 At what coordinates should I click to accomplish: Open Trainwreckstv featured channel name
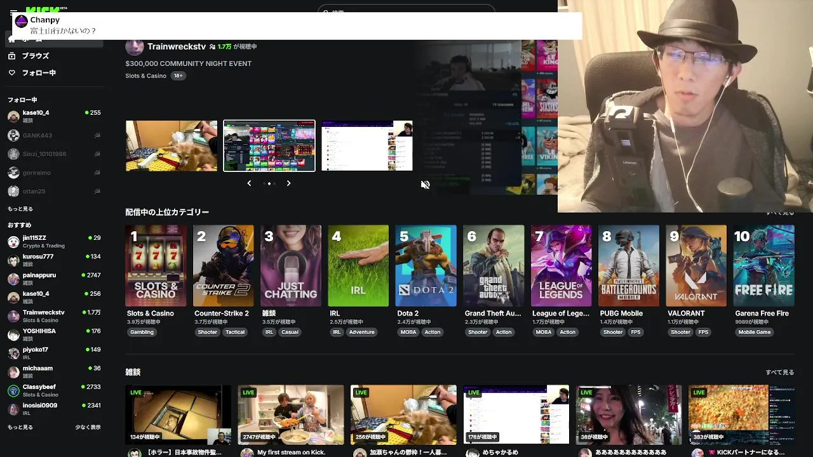click(177, 46)
